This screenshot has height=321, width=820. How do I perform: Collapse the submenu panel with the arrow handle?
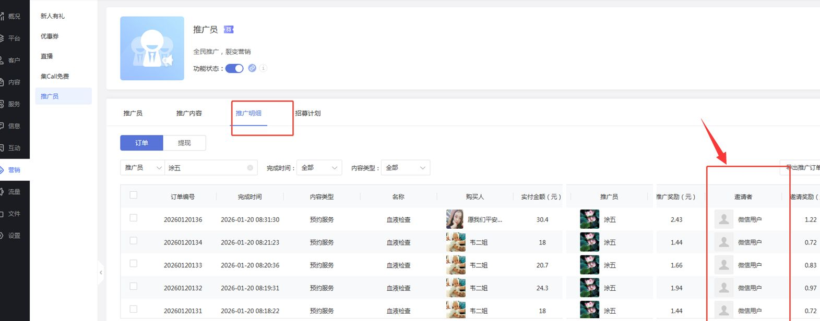click(101, 273)
